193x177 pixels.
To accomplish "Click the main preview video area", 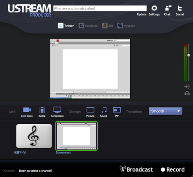I will (90, 69).
